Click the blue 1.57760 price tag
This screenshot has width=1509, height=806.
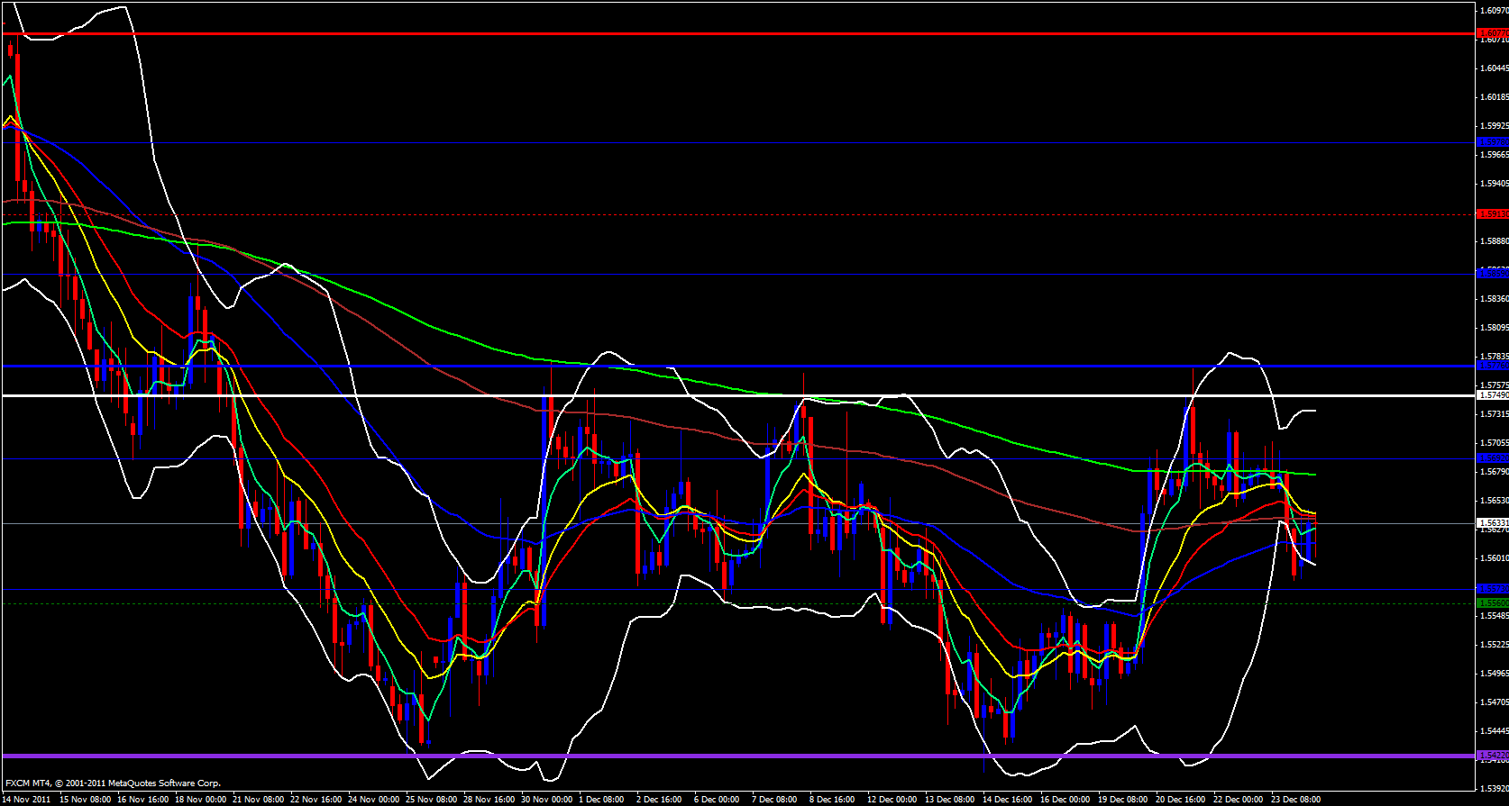point(1493,366)
